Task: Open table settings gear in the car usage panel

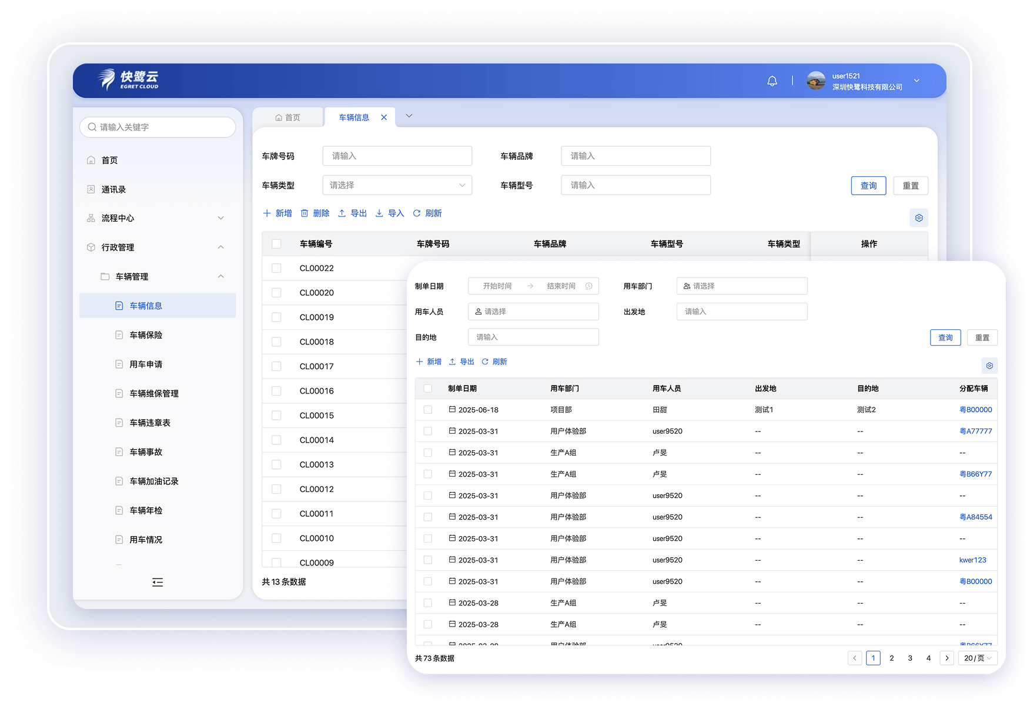Action: pos(989,366)
